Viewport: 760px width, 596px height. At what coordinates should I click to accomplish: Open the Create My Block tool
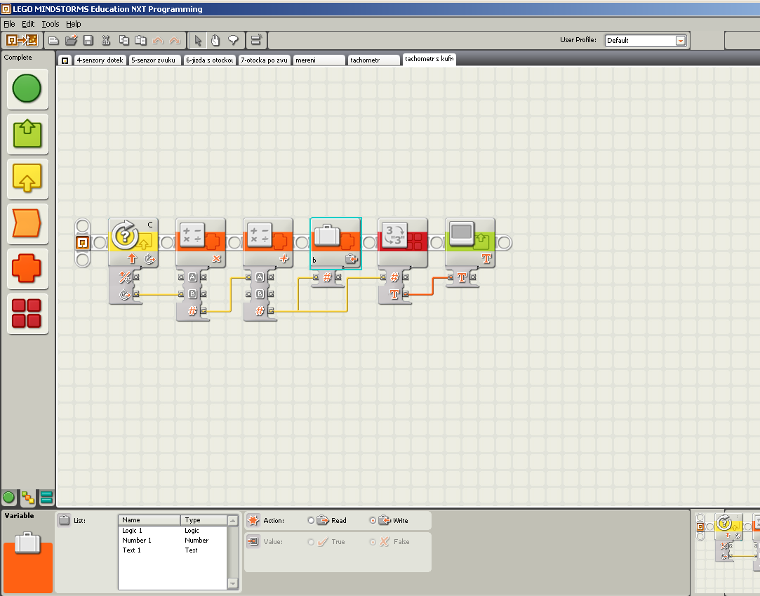256,40
